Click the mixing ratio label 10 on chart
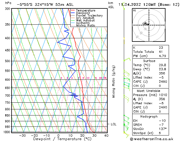This screenshot has height=141, width=182. click(x=88, y=78)
